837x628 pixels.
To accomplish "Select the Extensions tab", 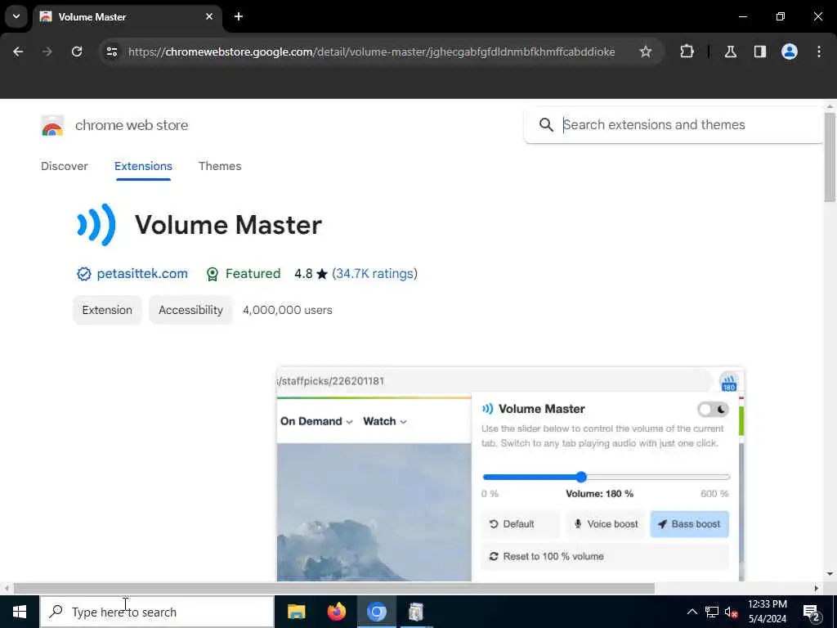I will click(143, 166).
